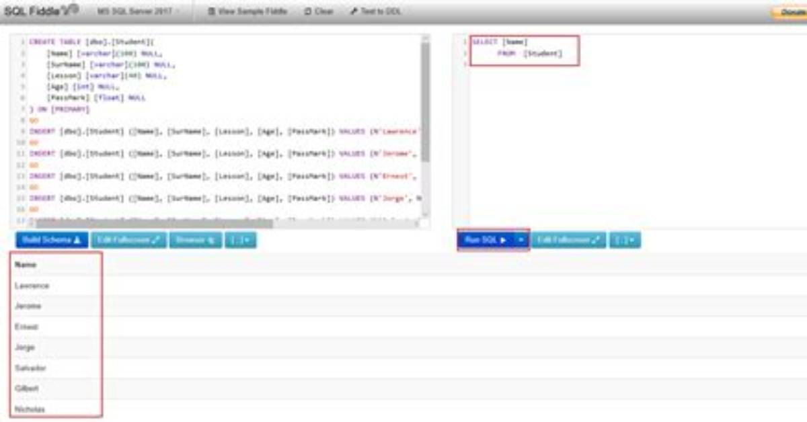Select the Lawrence result row

pos(403,286)
